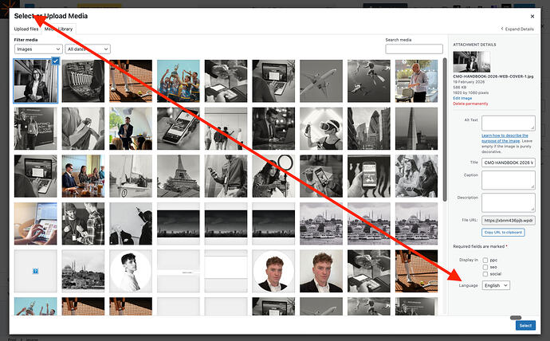Select the two people beside sign thumbnail
The image size is (550, 341).
point(35,128)
